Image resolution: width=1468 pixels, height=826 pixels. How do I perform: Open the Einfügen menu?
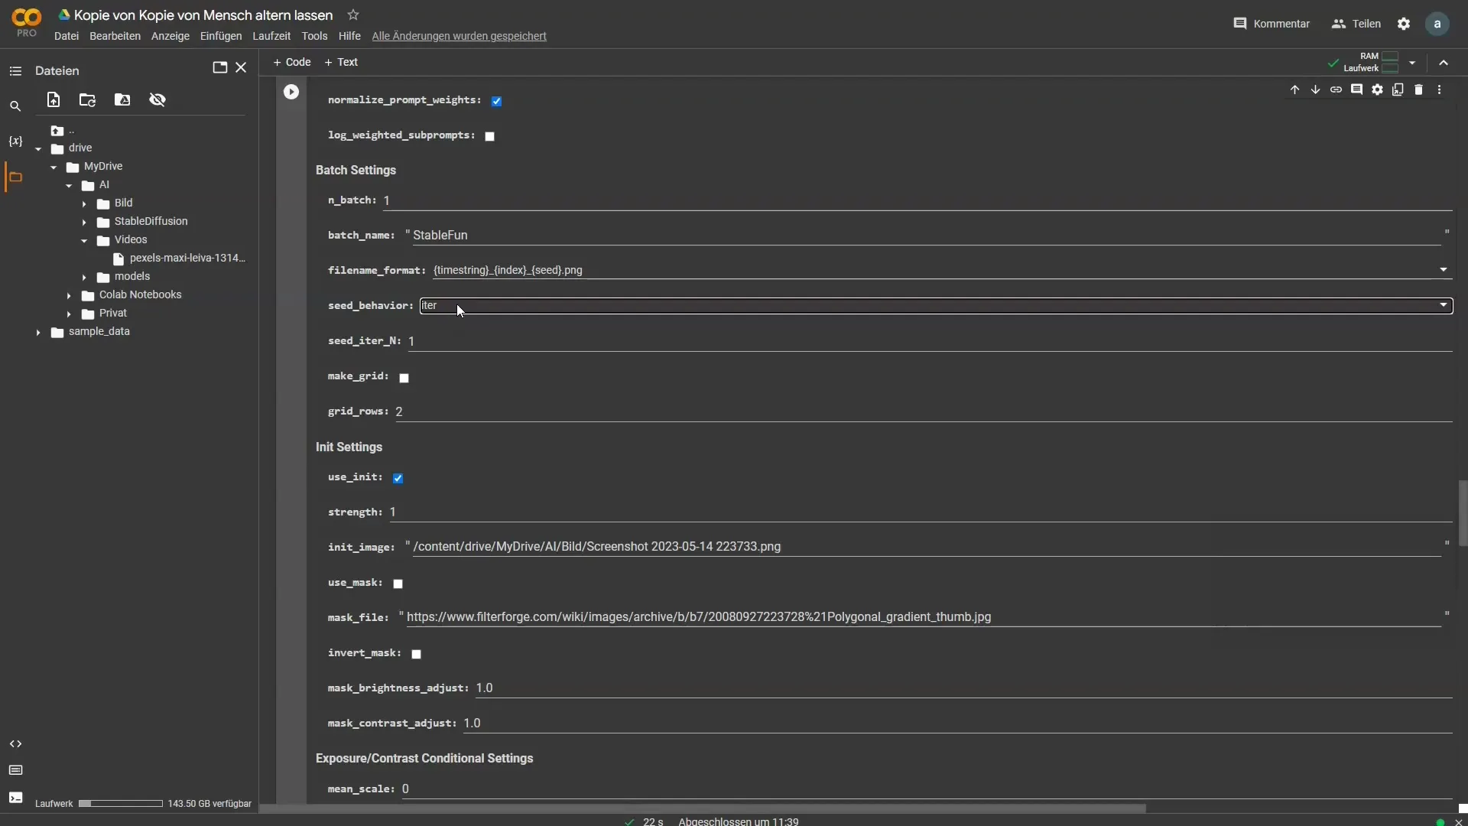[221, 36]
